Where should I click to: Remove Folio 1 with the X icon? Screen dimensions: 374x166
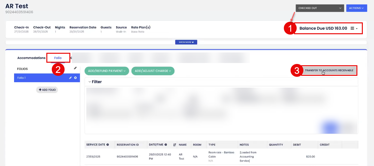tap(75, 78)
